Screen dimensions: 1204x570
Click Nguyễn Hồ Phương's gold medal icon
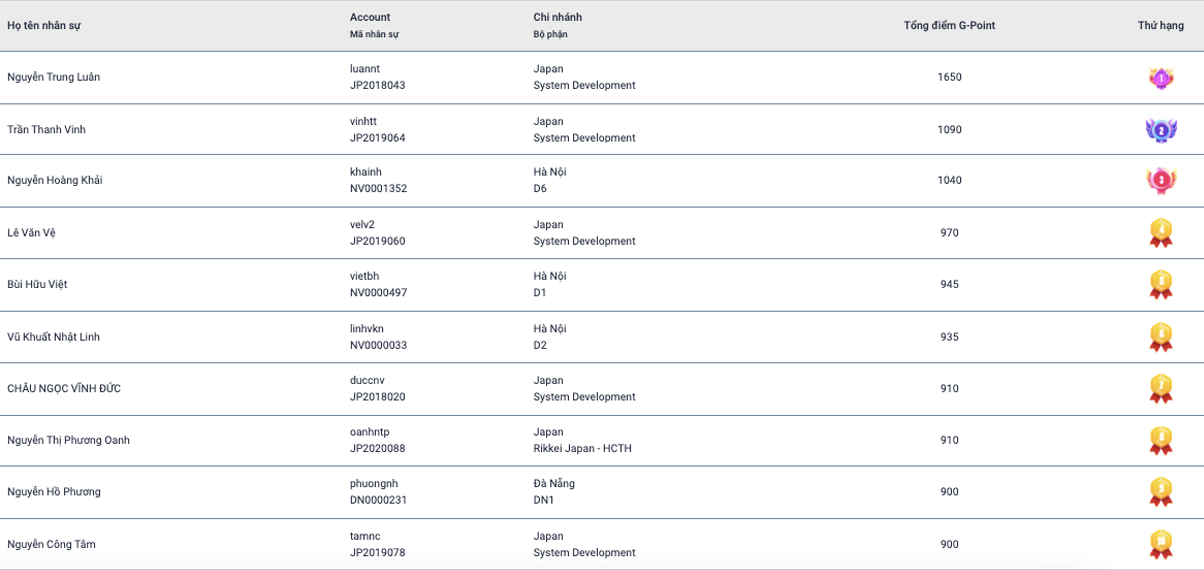tap(1161, 492)
